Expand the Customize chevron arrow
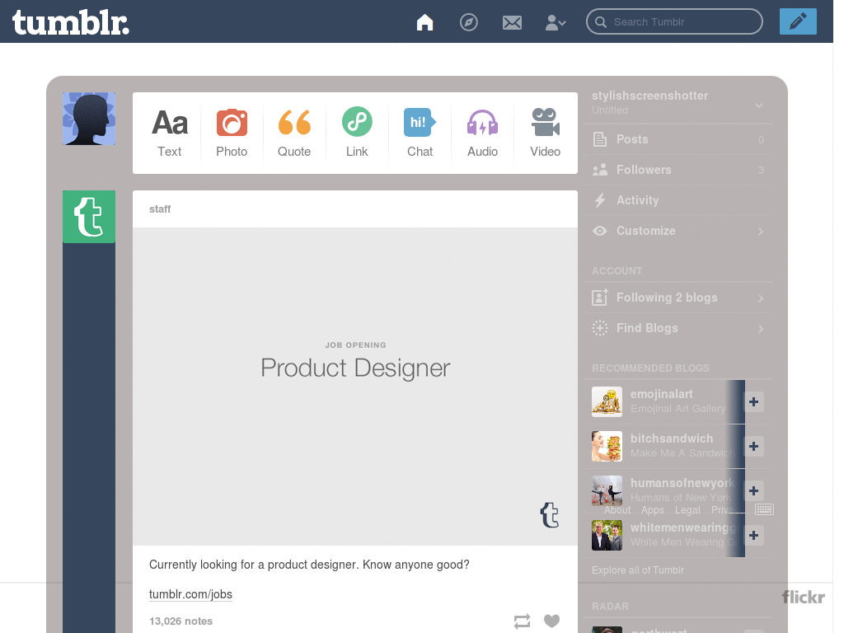 761,232
